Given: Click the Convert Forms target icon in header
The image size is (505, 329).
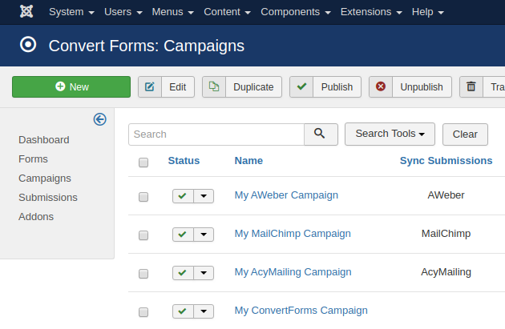Looking at the screenshot, I should (28, 44).
